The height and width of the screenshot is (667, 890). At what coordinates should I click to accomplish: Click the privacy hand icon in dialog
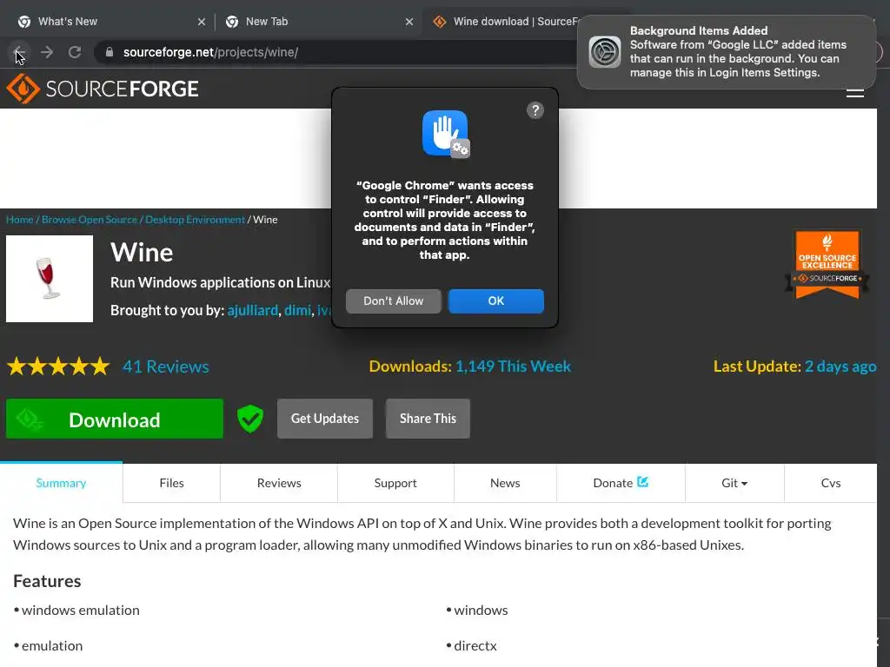[x=446, y=134]
